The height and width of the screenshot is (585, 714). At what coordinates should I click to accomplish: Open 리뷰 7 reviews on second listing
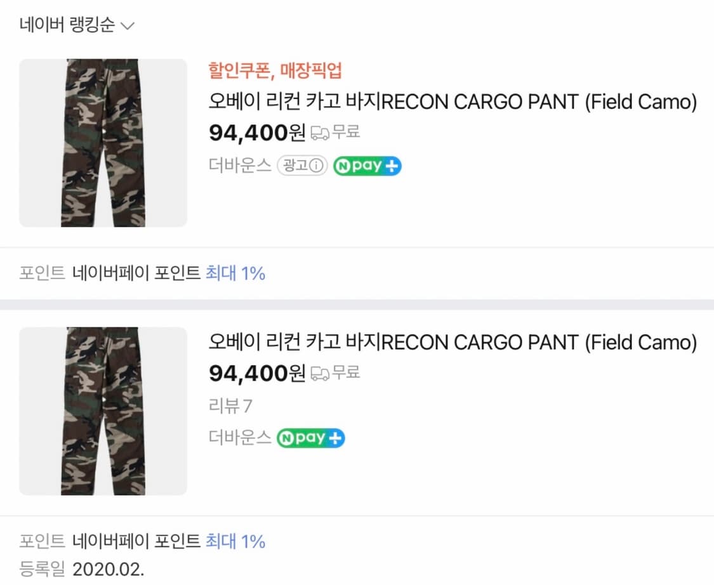point(230,405)
